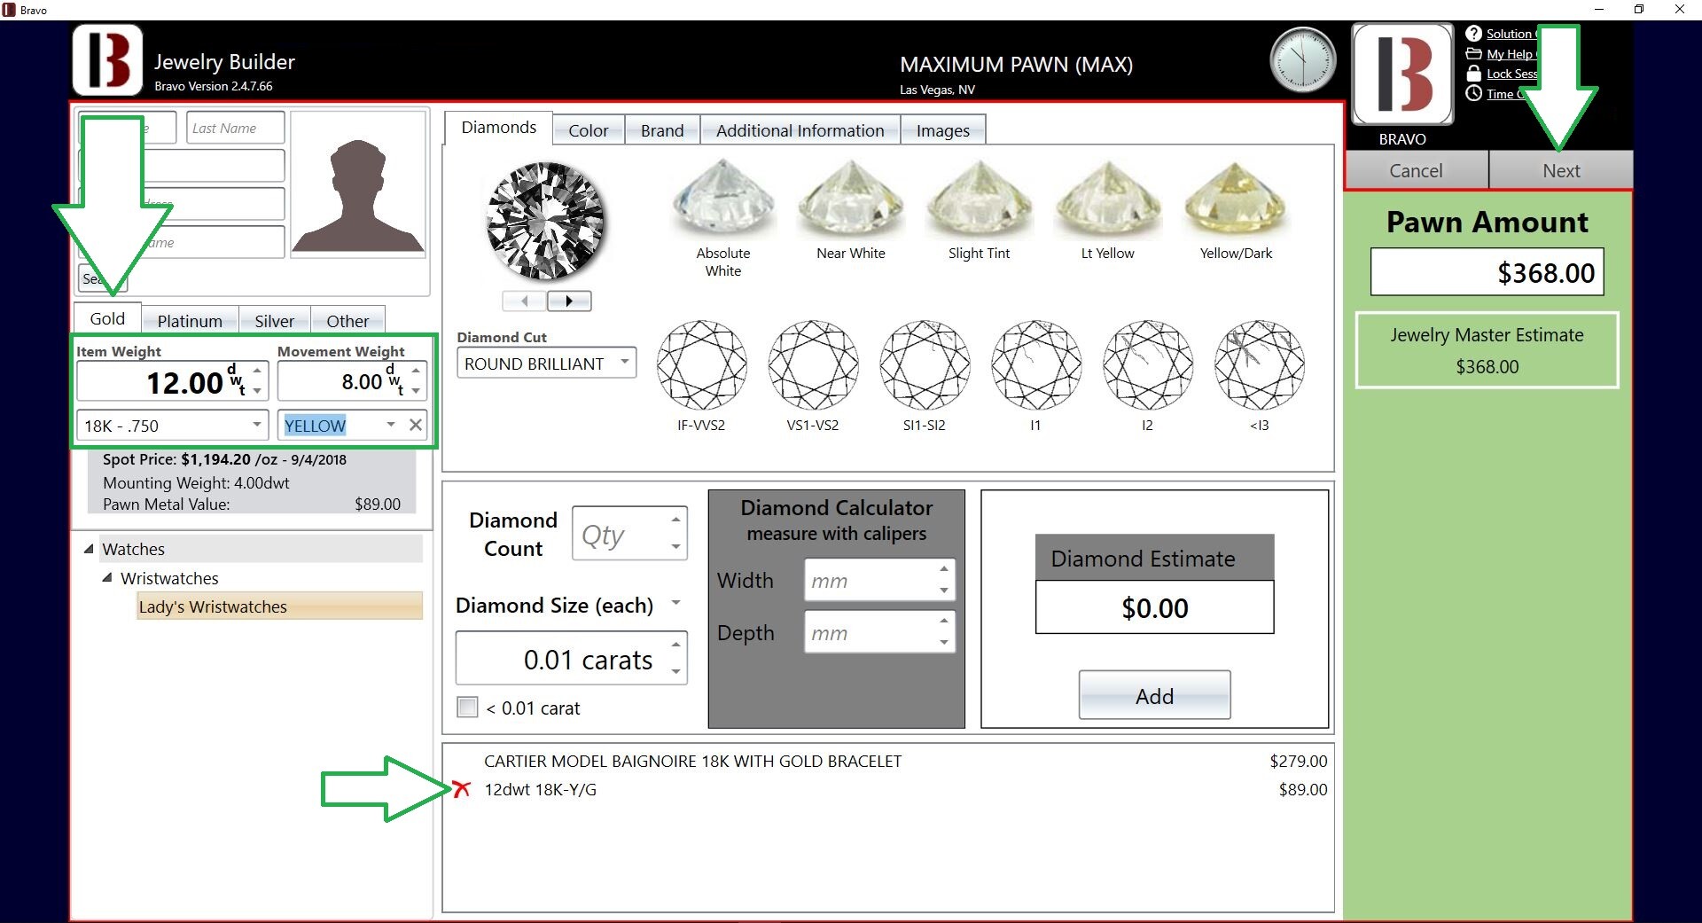Click the BRAVO user logo tile
This screenshot has height=923, width=1702.
click(x=1402, y=74)
